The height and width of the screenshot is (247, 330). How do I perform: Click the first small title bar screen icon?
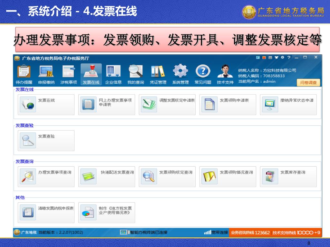click(258, 57)
